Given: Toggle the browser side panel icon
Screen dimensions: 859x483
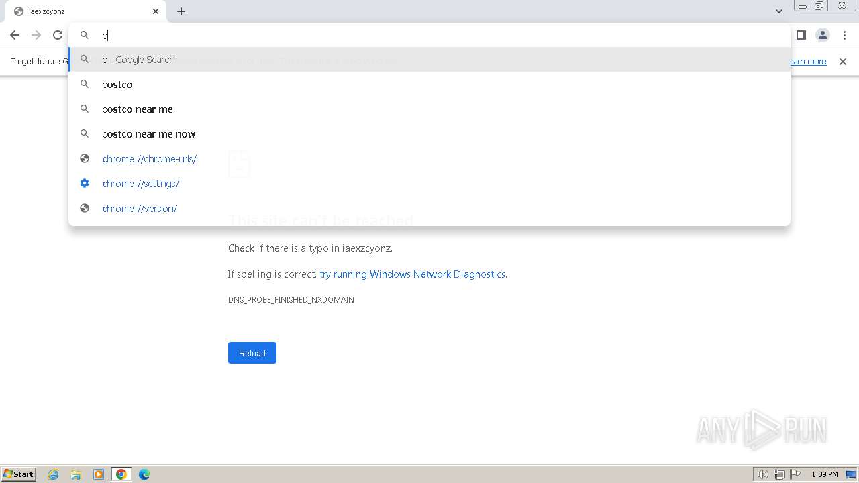Looking at the screenshot, I should tap(801, 35).
